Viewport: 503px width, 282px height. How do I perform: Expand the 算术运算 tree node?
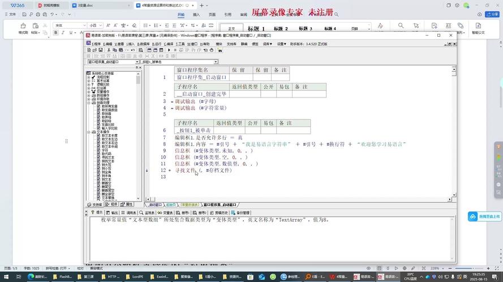pyautogui.click(x=88, y=81)
